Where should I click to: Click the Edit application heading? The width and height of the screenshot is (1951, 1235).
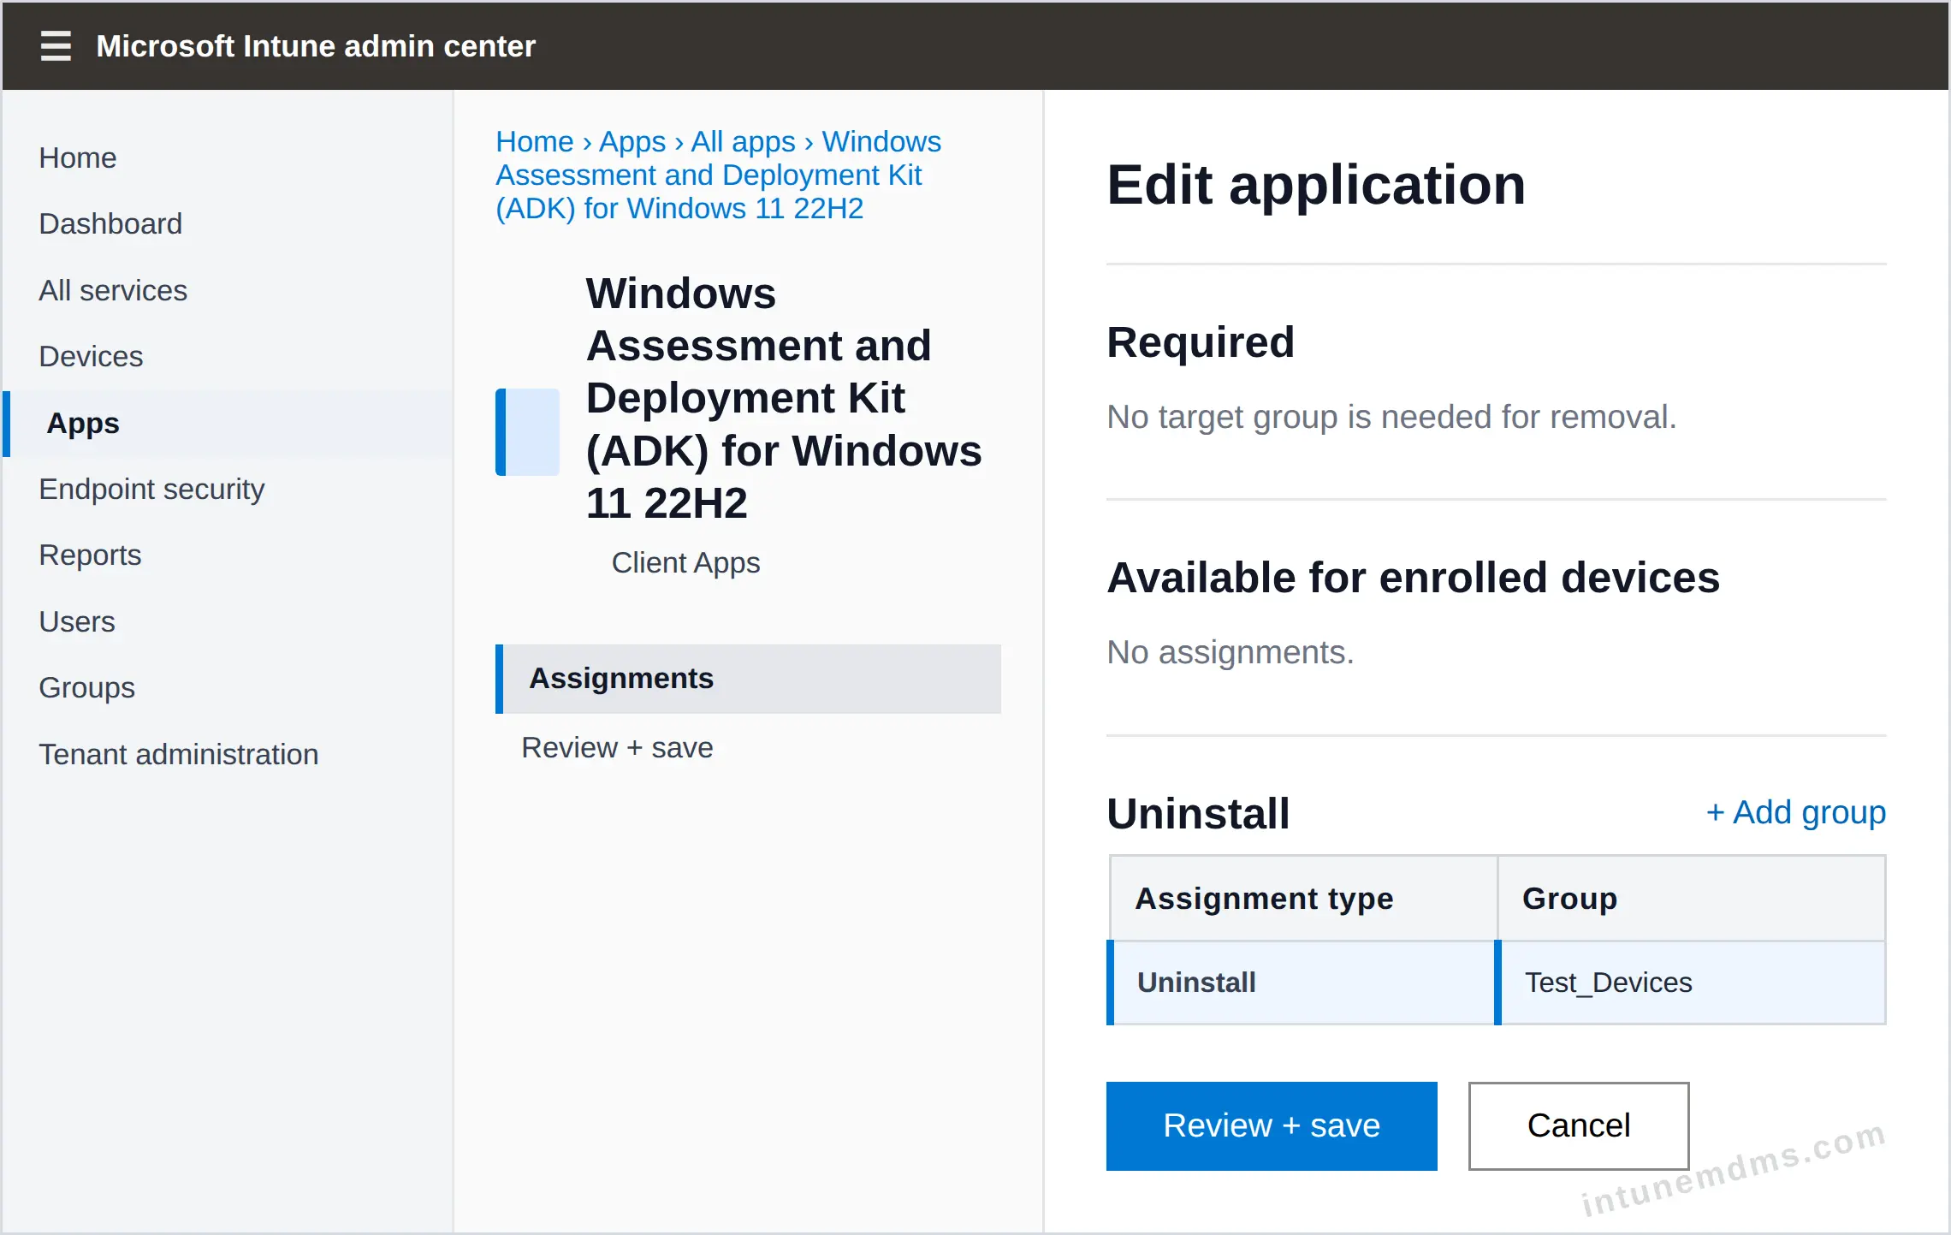[x=1316, y=185]
